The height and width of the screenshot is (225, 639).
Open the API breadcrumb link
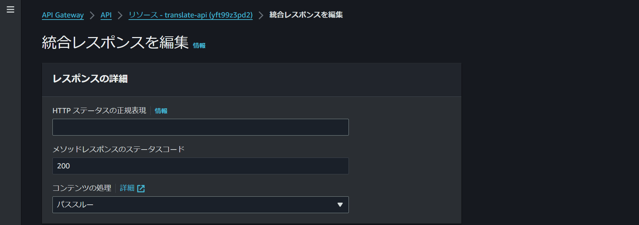click(106, 15)
